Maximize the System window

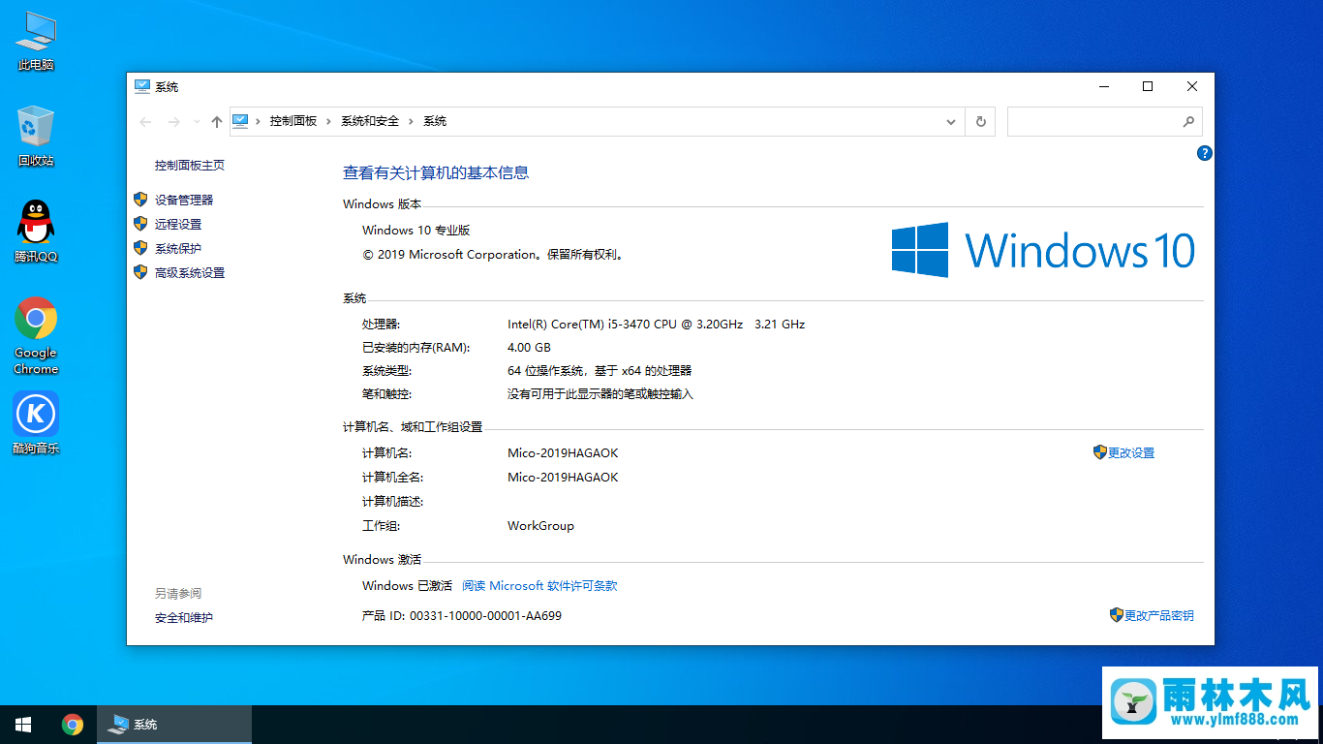click(x=1148, y=86)
